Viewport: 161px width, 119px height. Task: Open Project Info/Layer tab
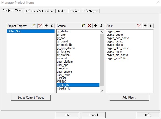coord(84,11)
